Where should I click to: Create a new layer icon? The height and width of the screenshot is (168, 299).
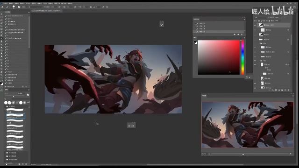coord(285,90)
